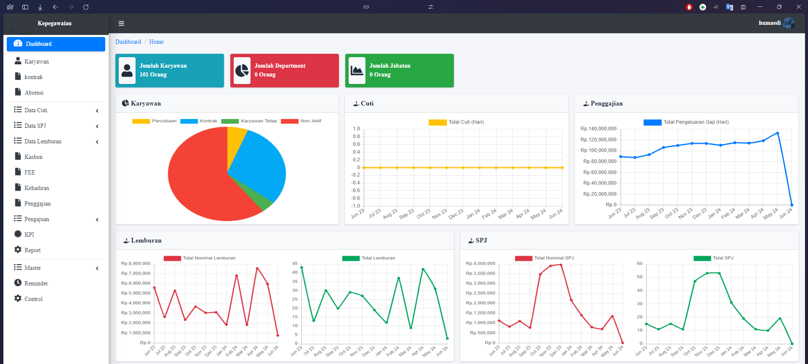The width and height of the screenshot is (808, 364).
Task: Expand the Data Cuti submenu chevron
Action: [x=97, y=111]
